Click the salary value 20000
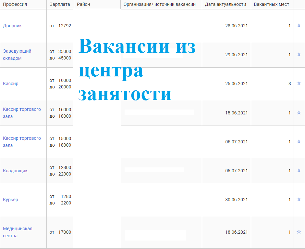Image resolution: width=305 pixels, height=249 pixels. point(65,87)
